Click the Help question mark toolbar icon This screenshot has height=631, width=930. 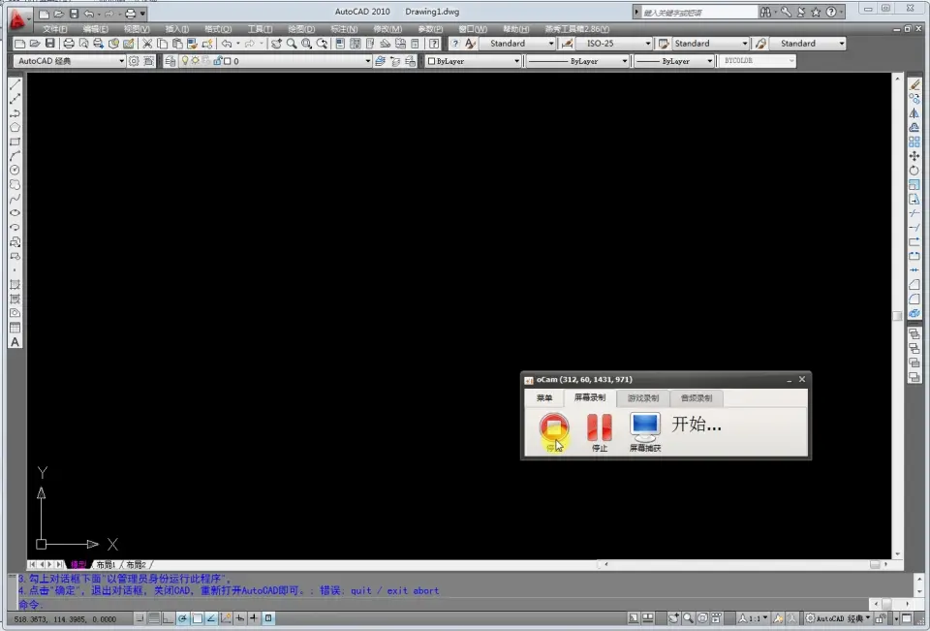click(x=434, y=44)
